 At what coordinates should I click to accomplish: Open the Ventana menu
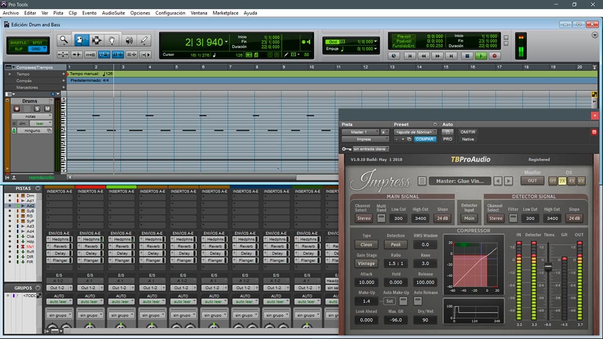pyautogui.click(x=199, y=13)
